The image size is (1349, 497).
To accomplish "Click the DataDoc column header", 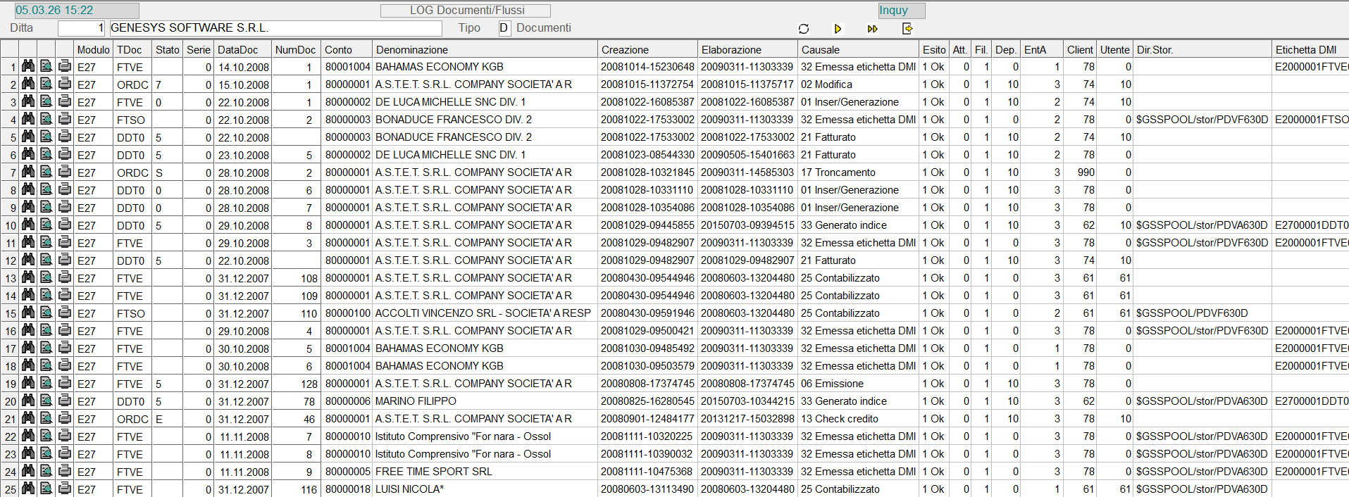I will (x=237, y=50).
